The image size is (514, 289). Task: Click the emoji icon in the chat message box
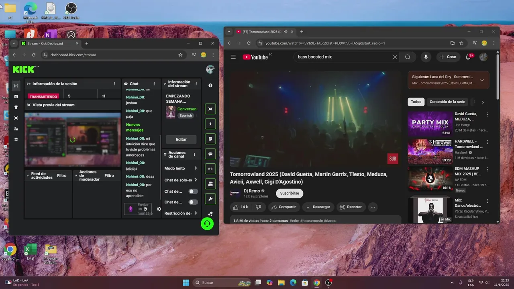click(145, 209)
